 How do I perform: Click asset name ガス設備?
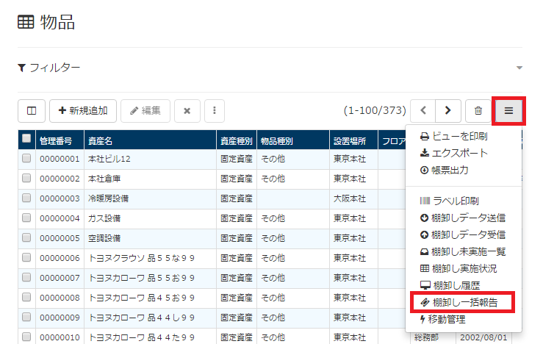(104, 218)
